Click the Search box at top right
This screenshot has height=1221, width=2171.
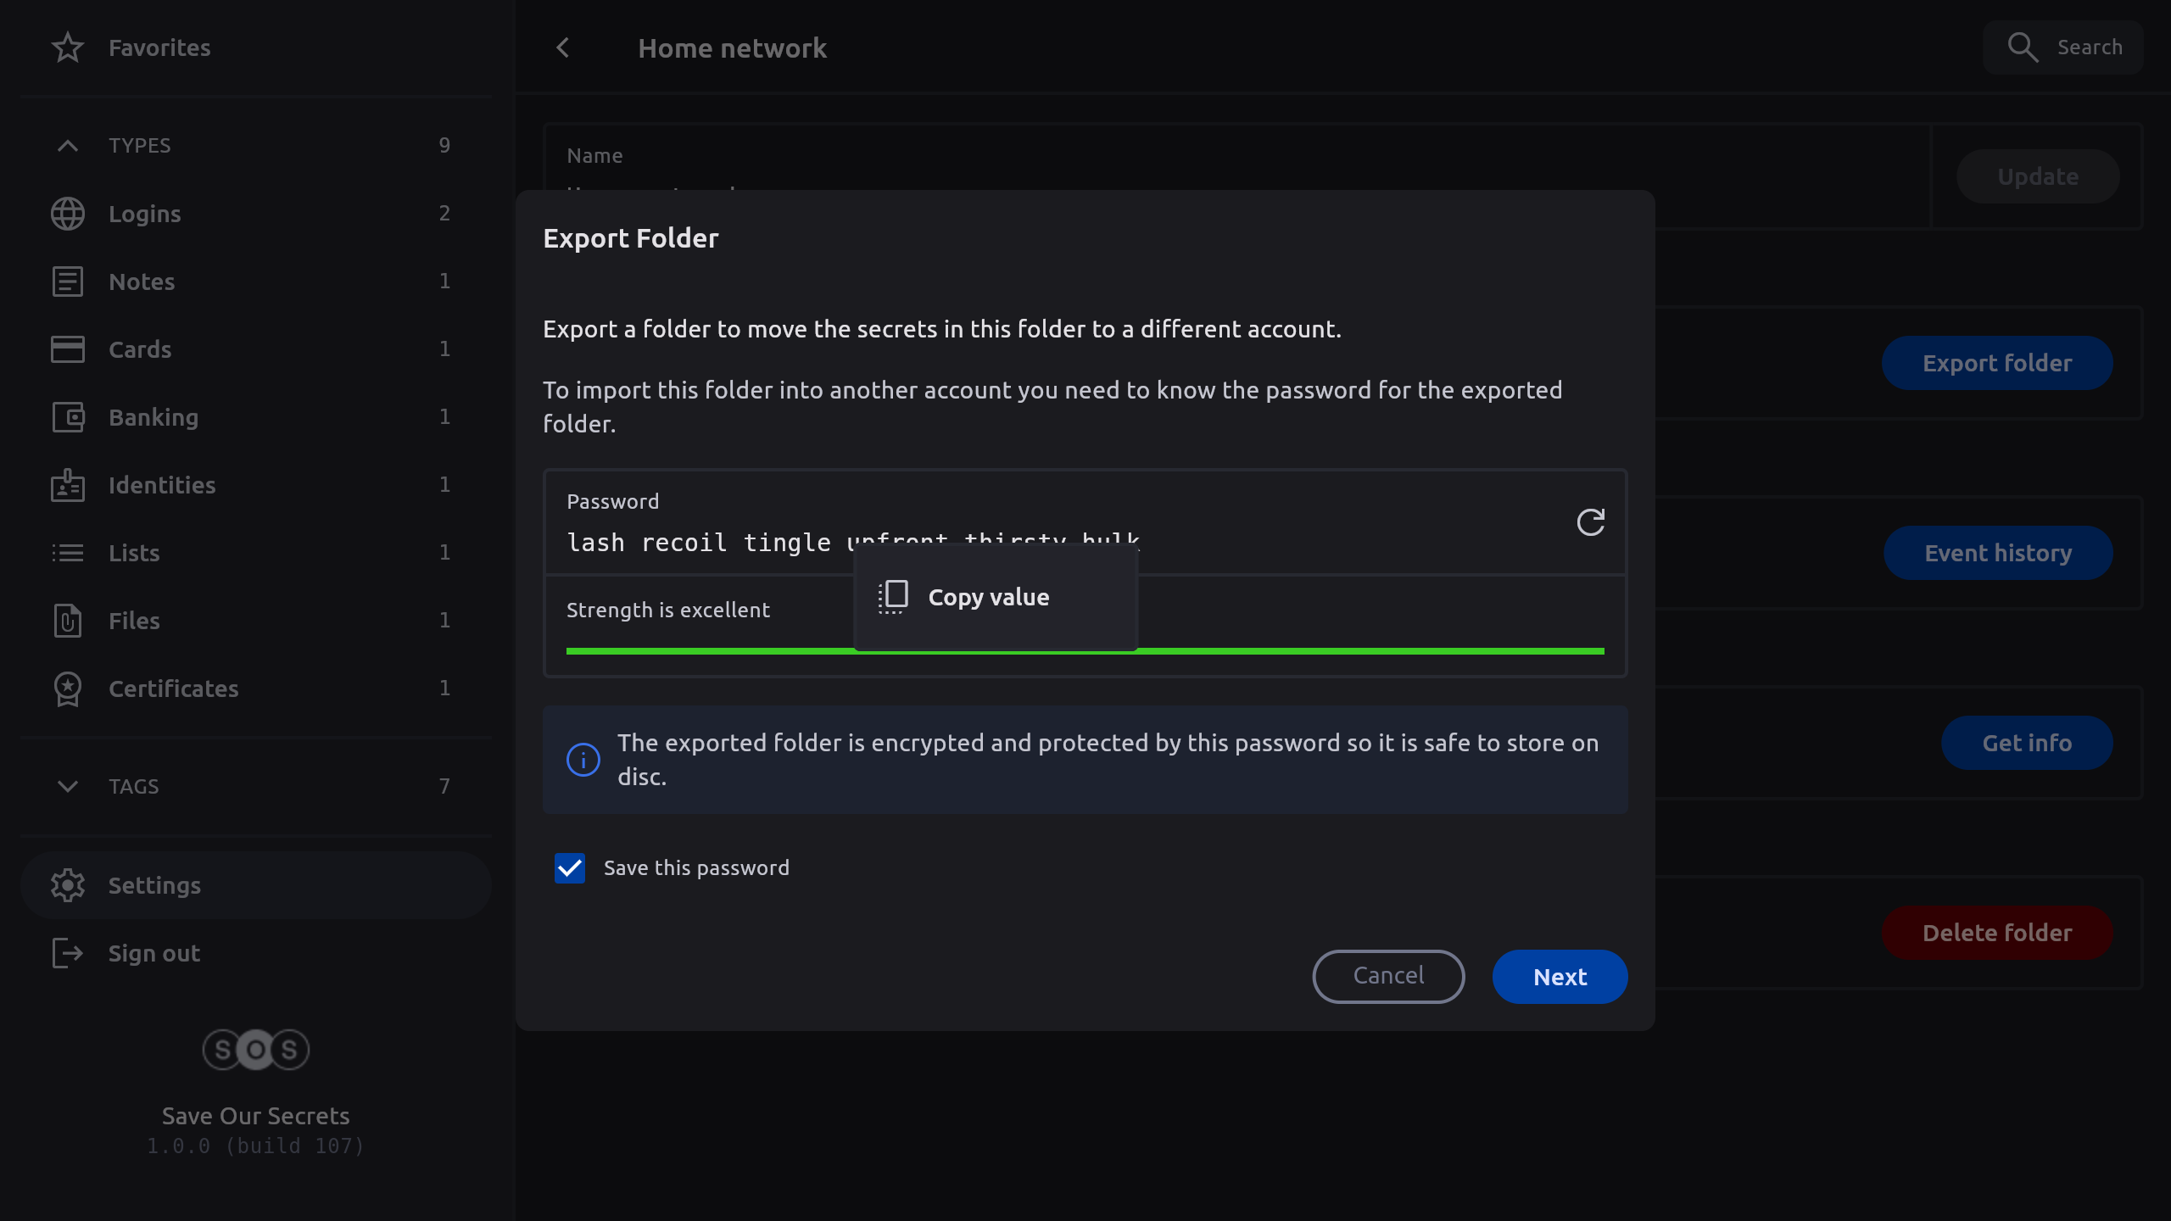[2062, 47]
